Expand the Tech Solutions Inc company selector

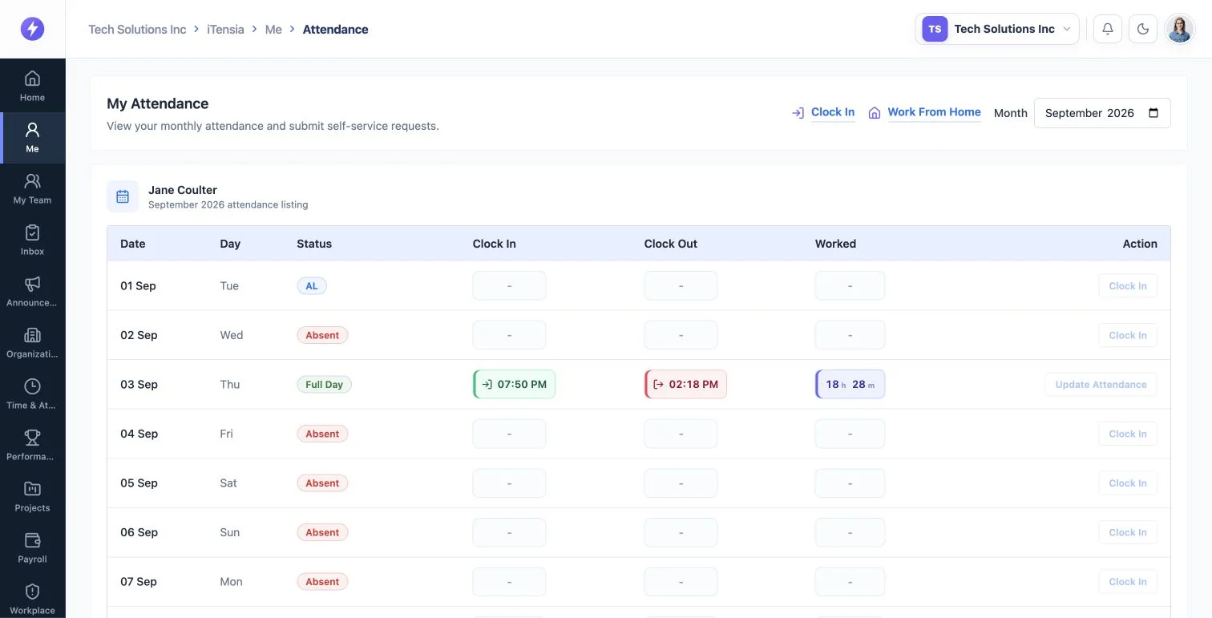point(997,29)
